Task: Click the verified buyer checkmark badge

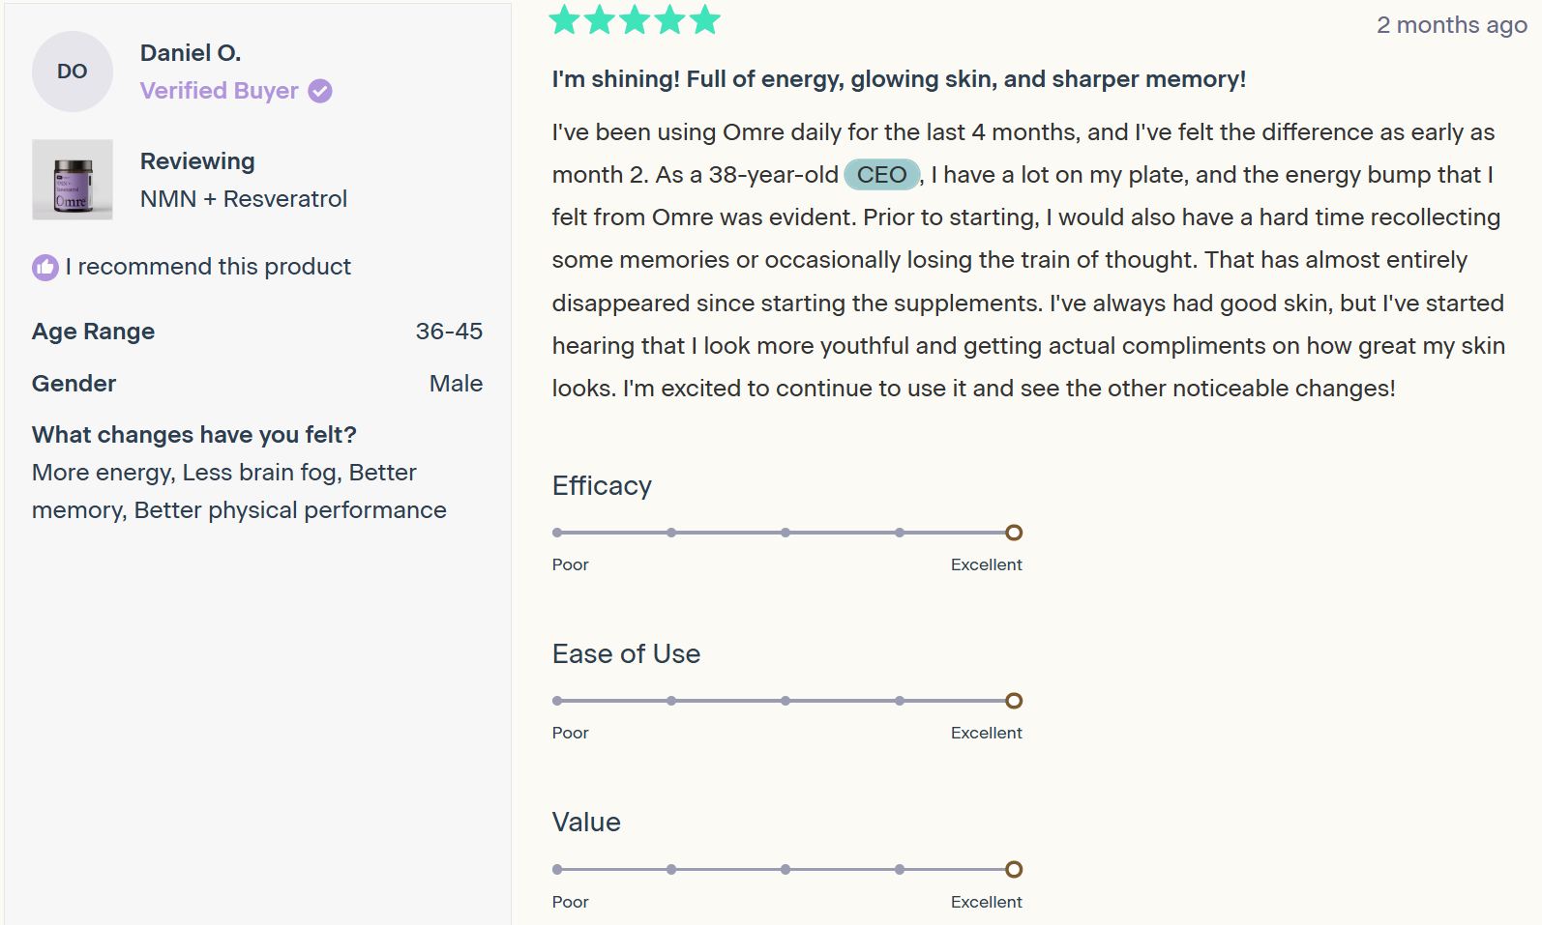Action: tap(320, 91)
